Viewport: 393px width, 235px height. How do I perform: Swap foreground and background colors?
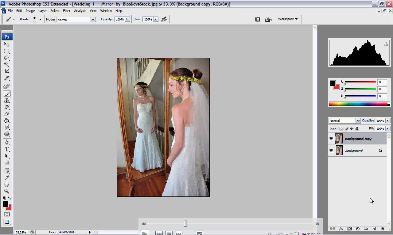tap(10, 198)
